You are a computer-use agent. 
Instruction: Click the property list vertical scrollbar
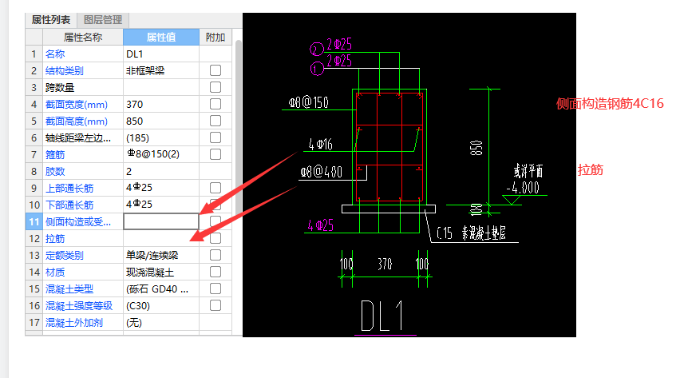point(238,187)
